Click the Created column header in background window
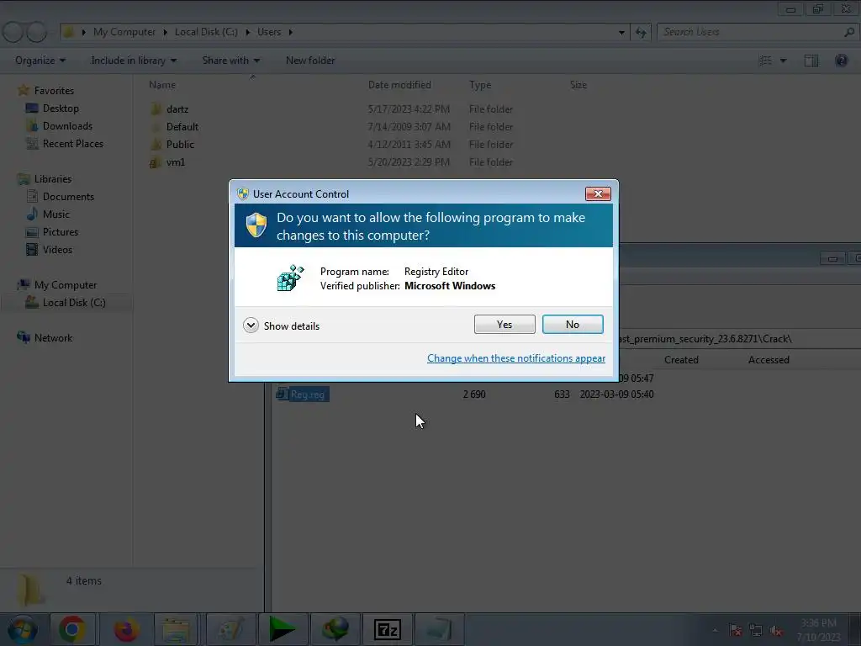 pyautogui.click(x=681, y=360)
